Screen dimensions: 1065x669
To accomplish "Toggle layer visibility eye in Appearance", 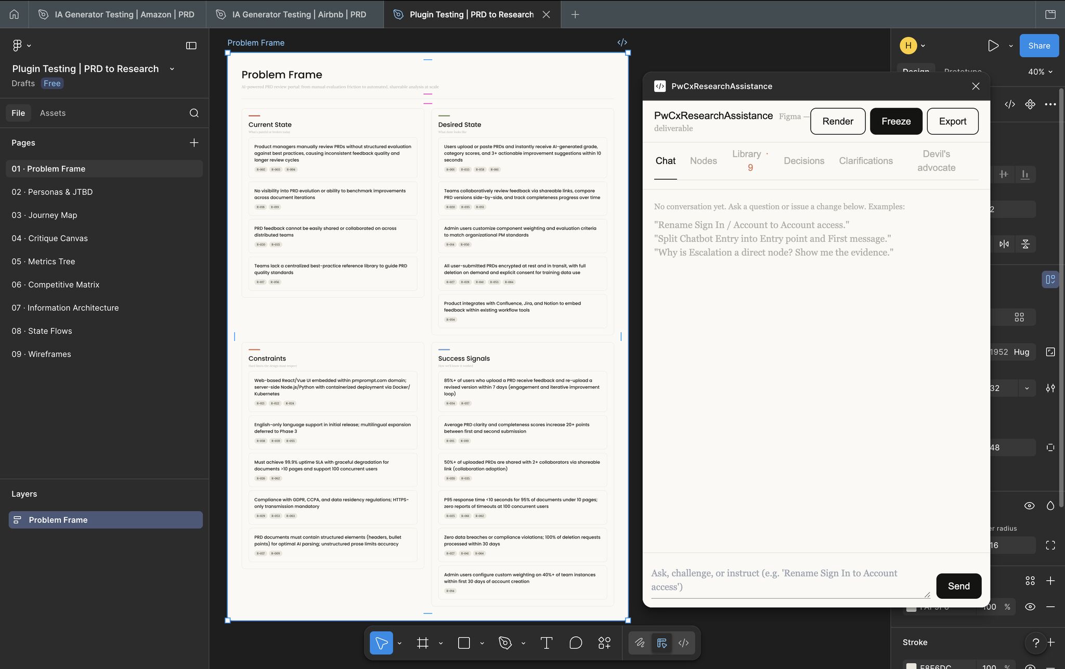I will coord(1029,506).
